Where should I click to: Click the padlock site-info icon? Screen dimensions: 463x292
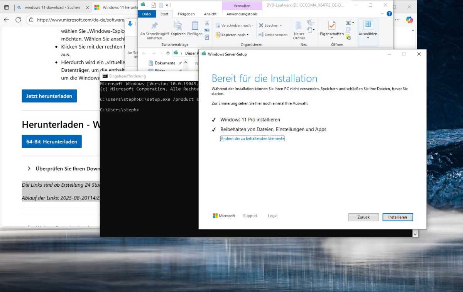tap(30, 20)
